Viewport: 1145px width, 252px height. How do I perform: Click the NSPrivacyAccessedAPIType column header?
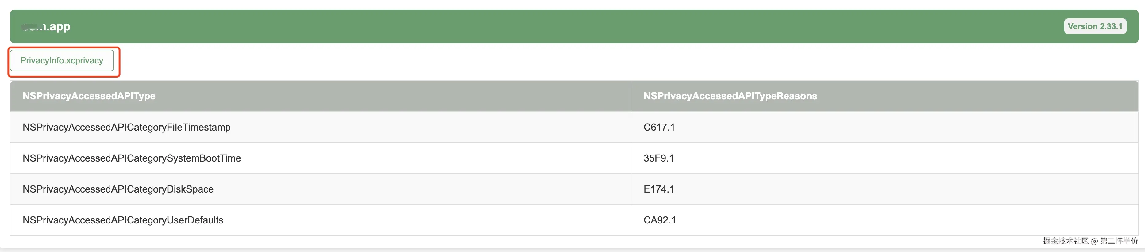[89, 96]
